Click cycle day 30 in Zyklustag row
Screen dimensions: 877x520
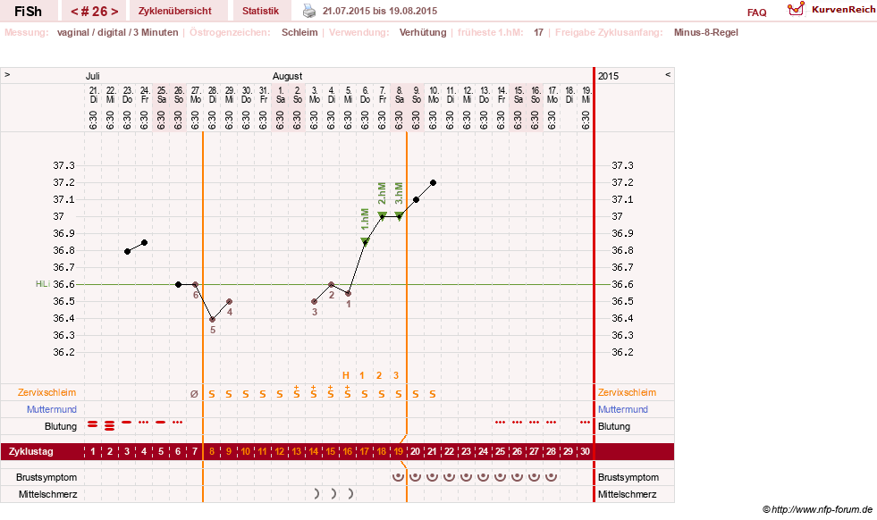click(x=585, y=451)
